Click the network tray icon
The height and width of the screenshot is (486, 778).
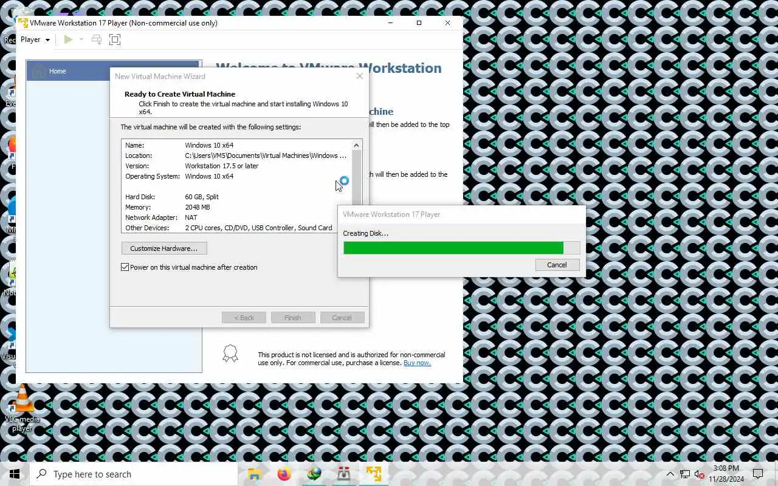pyautogui.click(x=685, y=474)
